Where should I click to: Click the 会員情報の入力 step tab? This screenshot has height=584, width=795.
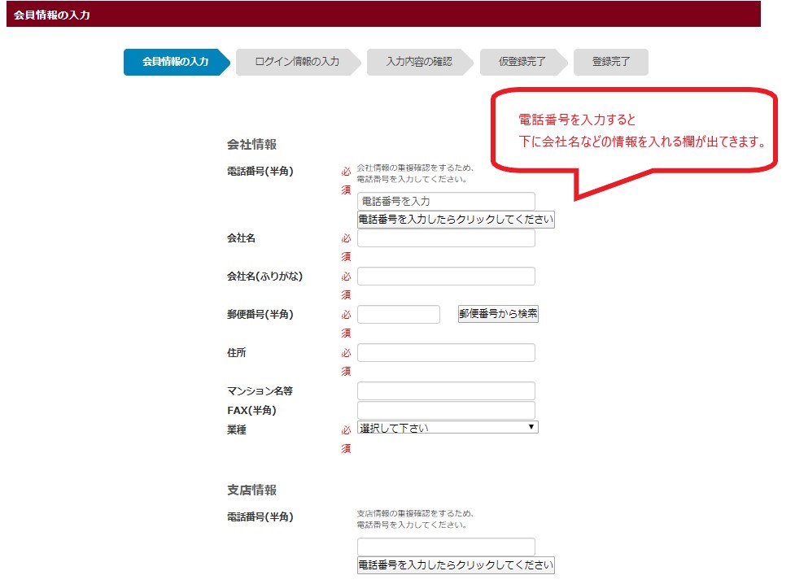175,62
